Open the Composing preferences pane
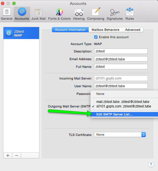Image resolution: width=158 pixels, height=171 pixels. [x=96, y=14]
